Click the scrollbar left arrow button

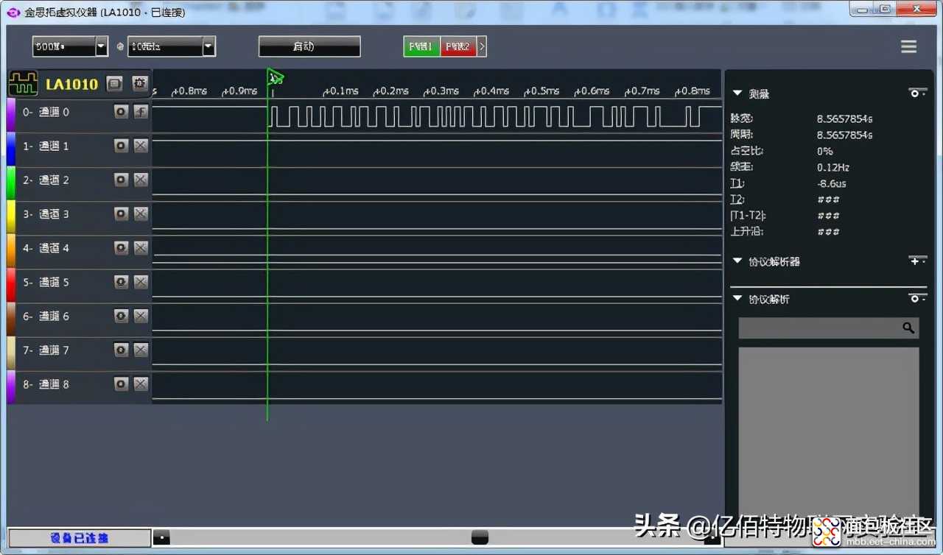click(161, 538)
